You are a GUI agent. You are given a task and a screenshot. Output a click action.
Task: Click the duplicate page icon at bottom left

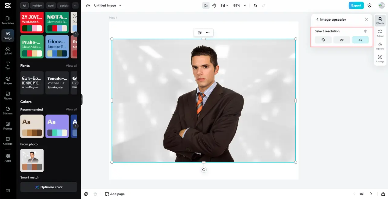(x=86, y=194)
